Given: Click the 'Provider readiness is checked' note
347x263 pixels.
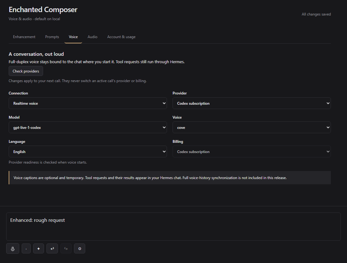Looking at the screenshot, I should 48,162.
